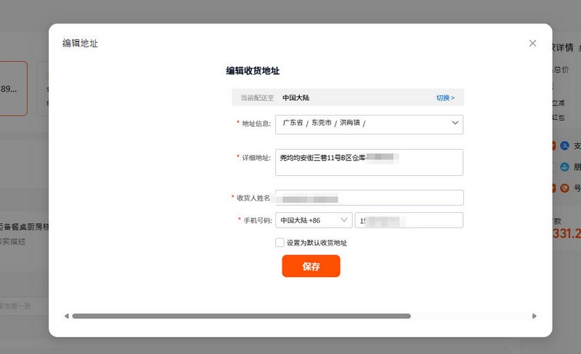This screenshot has height=354, width=581.
Task: Click the blue Alipay icon beside 支
Action: [x=566, y=145]
